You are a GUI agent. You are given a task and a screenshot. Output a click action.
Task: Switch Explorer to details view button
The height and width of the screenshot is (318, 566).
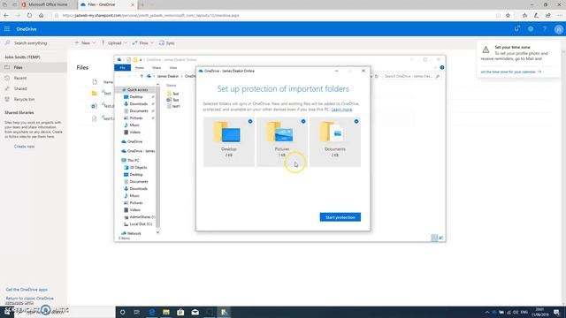click(434, 238)
